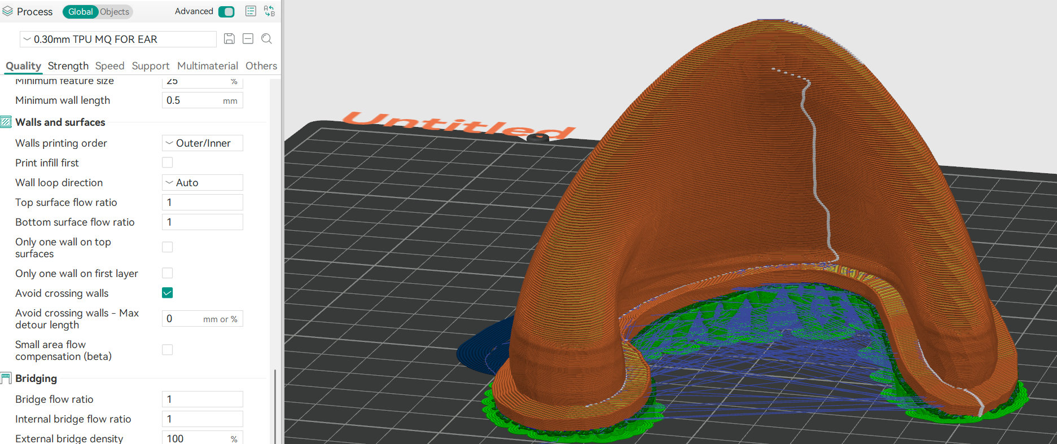Click the Process layers icon

(7, 11)
